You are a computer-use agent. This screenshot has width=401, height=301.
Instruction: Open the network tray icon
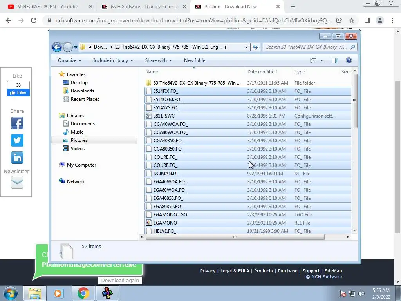pyautogui.click(x=352, y=293)
